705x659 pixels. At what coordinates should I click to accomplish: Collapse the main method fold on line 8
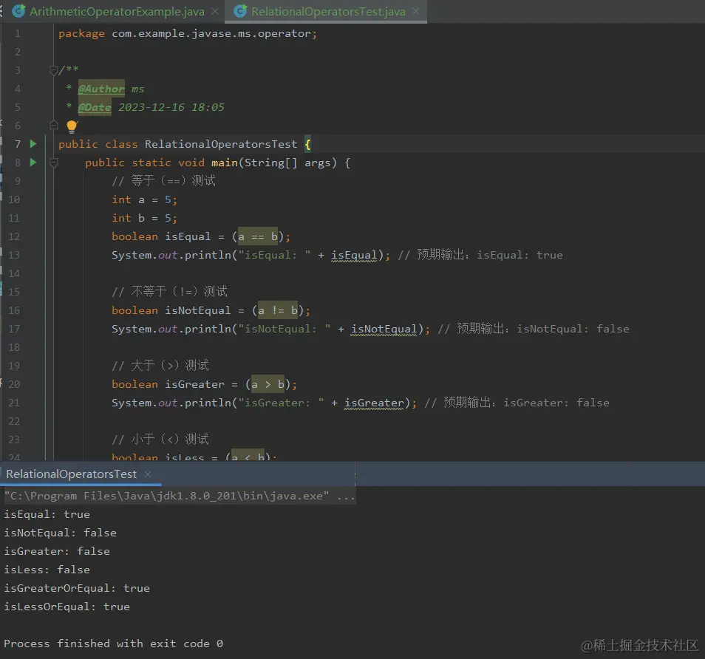tap(53, 163)
